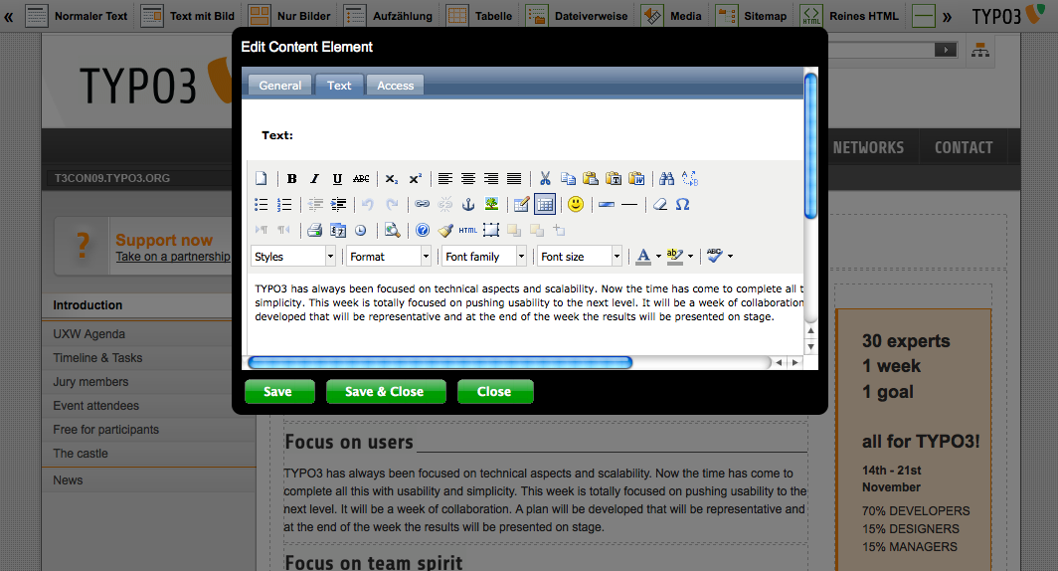Toggle strikethrough formatting
1058x571 pixels.
[x=361, y=178]
